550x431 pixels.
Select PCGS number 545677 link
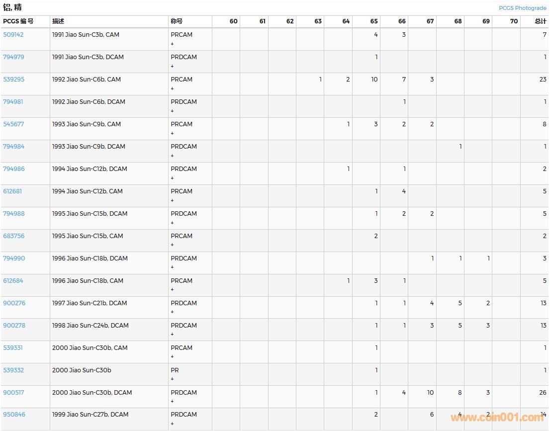point(13,124)
